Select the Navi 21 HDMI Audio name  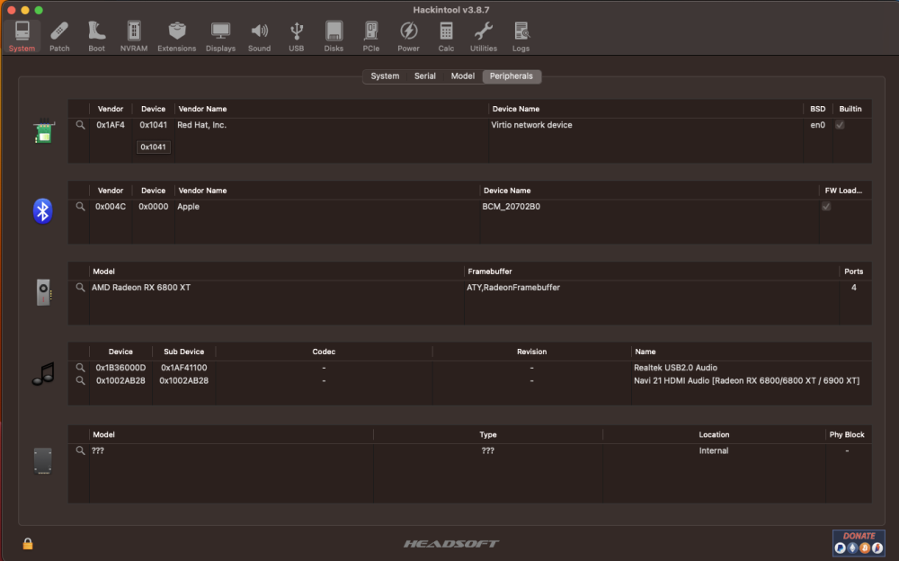click(746, 380)
